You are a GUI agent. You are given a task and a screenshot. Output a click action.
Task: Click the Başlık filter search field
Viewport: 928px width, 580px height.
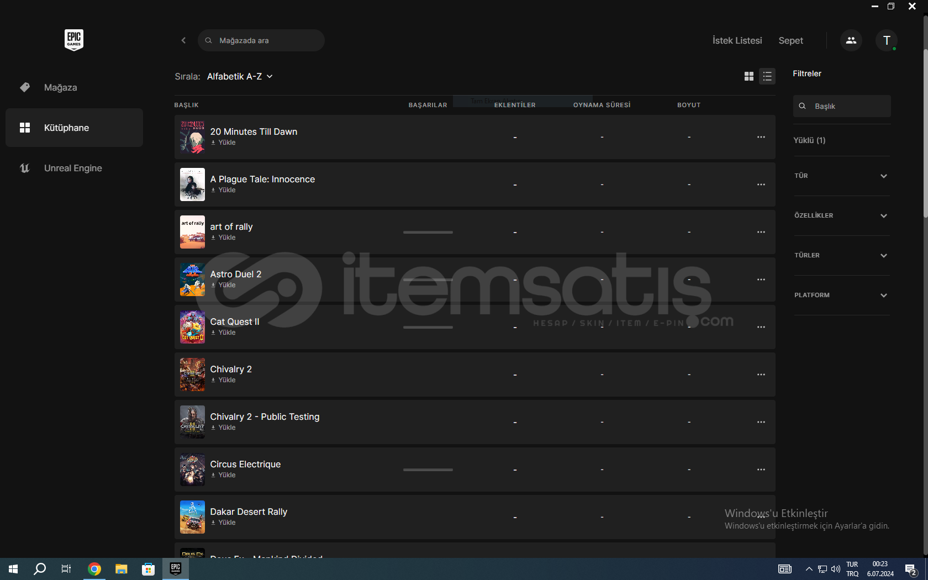[842, 106]
